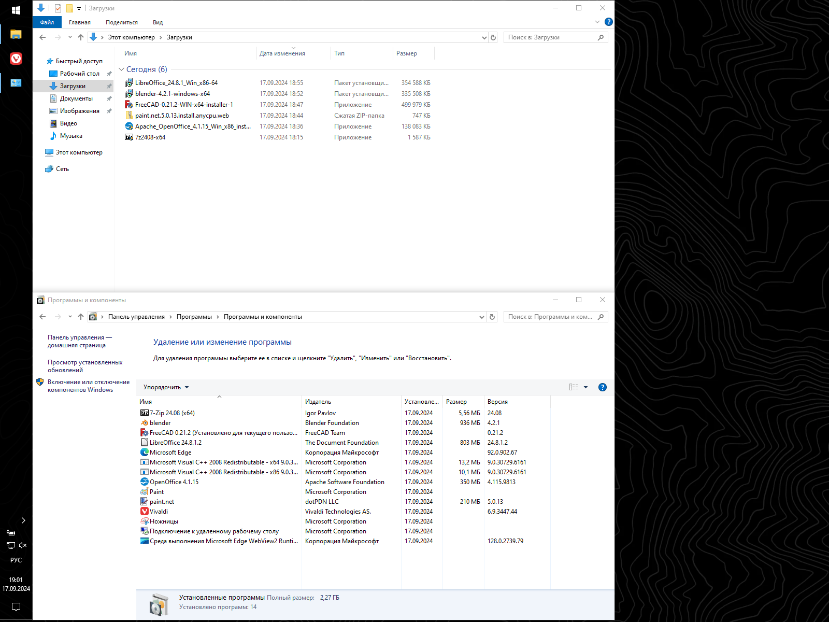Viewport: 829px width, 622px height.
Task: Click blender-4.2.1 installer file icon
Action: (129, 94)
